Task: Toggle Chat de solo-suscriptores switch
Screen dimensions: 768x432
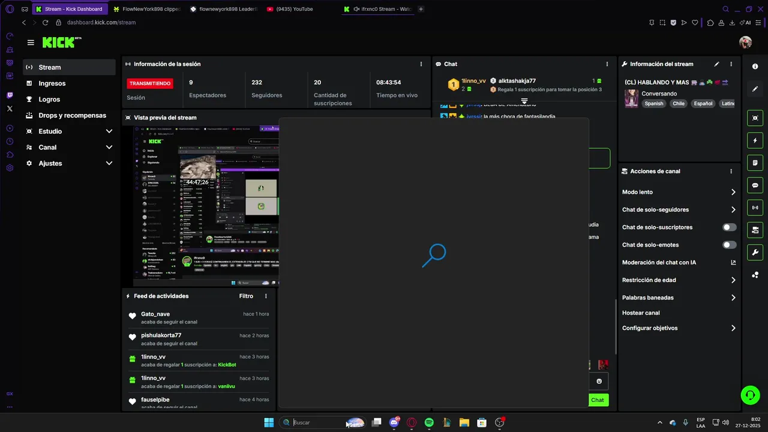Action: tap(730, 227)
